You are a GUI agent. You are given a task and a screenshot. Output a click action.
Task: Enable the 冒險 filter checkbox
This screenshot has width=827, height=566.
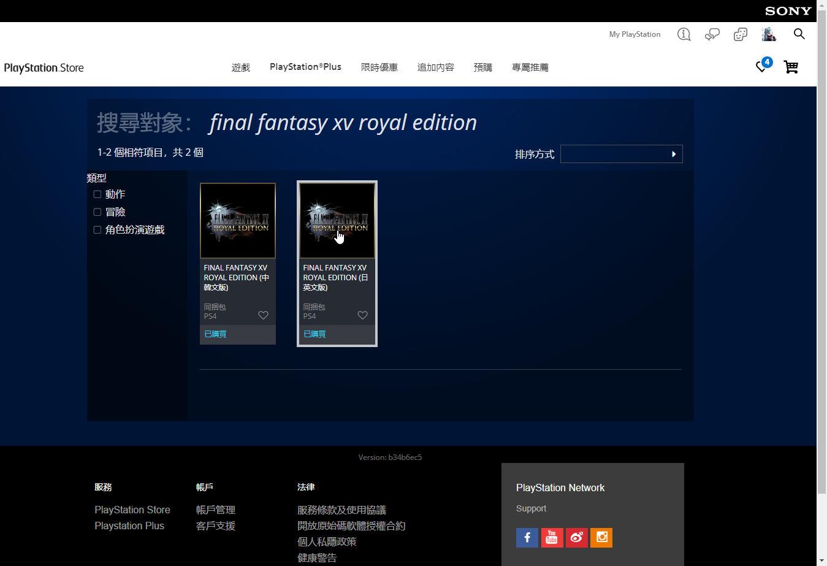[x=97, y=212]
